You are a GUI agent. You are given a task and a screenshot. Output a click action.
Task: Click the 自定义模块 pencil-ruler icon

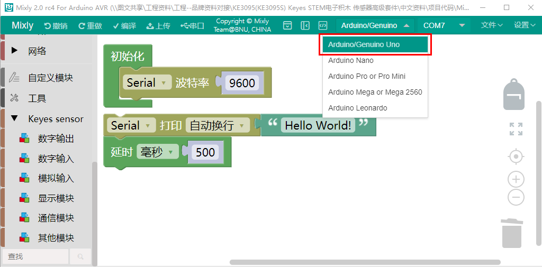point(14,77)
